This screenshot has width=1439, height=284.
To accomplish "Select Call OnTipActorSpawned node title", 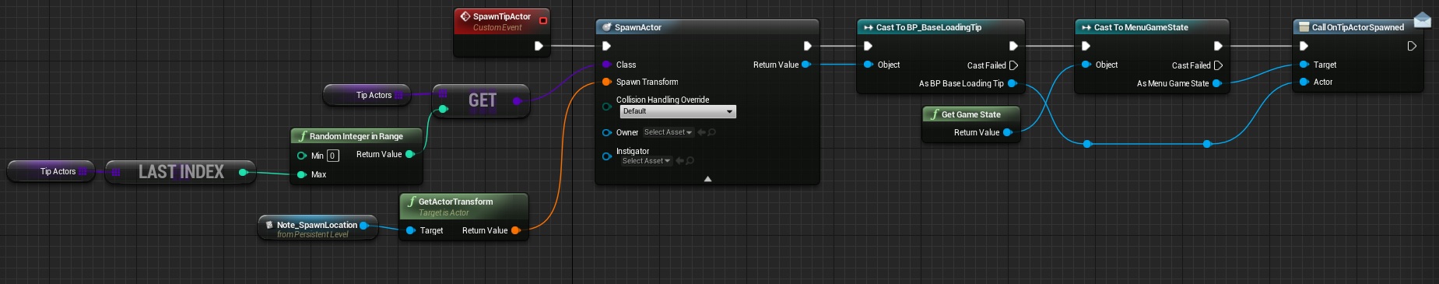I will tap(1358, 27).
